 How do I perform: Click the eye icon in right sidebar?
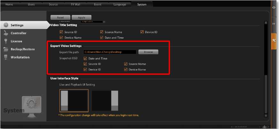click(274, 8)
